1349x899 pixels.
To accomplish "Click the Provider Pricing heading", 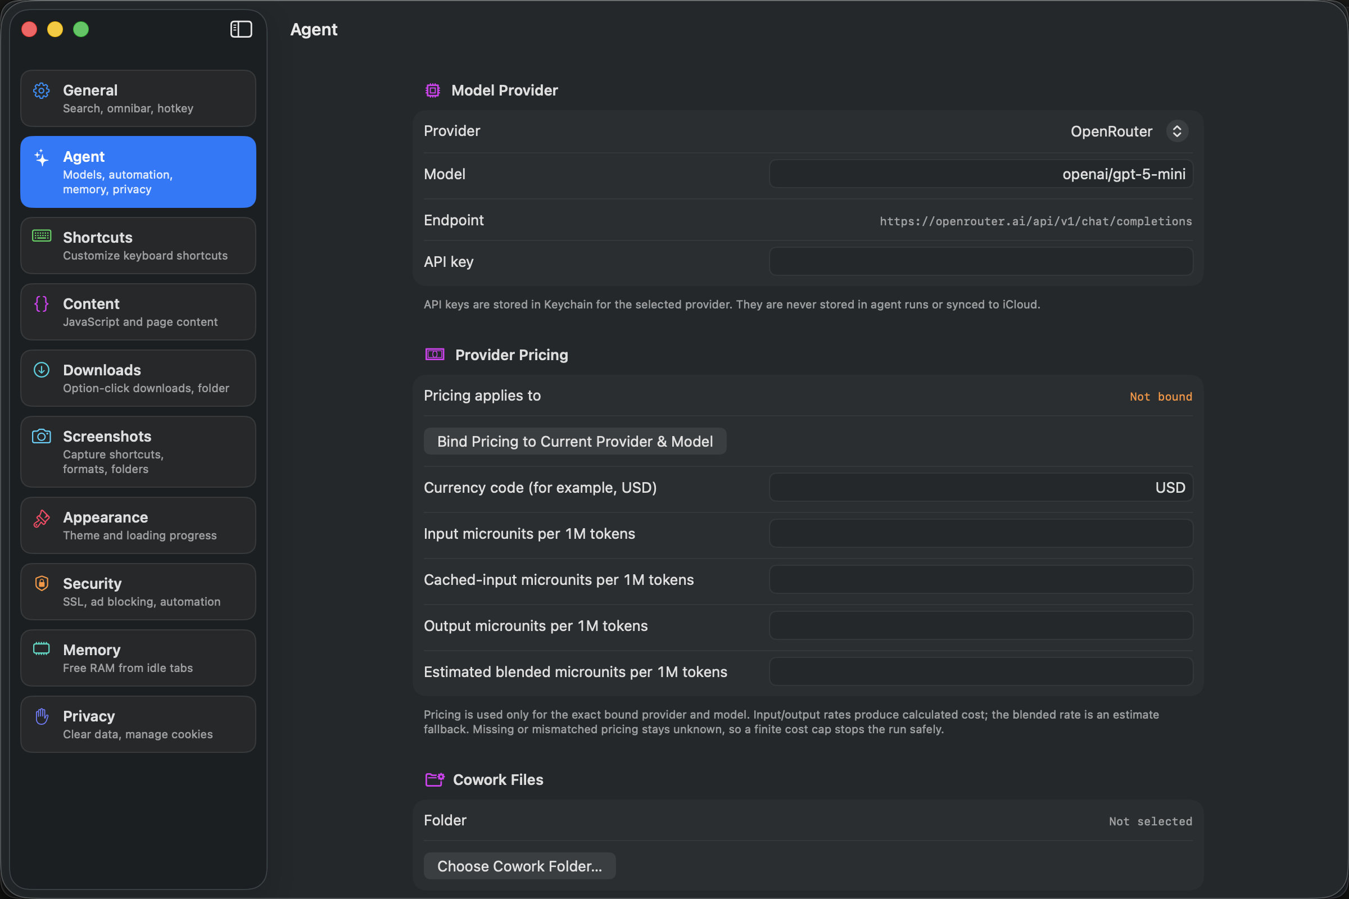I will pyautogui.click(x=511, y=355).
